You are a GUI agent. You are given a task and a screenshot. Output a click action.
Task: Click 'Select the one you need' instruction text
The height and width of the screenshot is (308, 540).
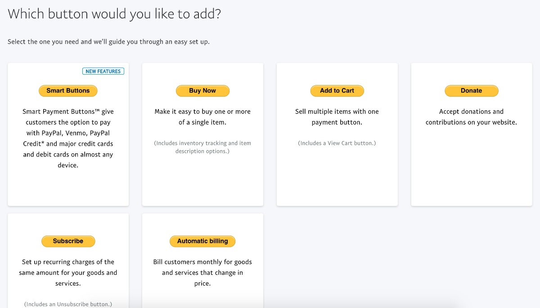click(x=108, y=42)
